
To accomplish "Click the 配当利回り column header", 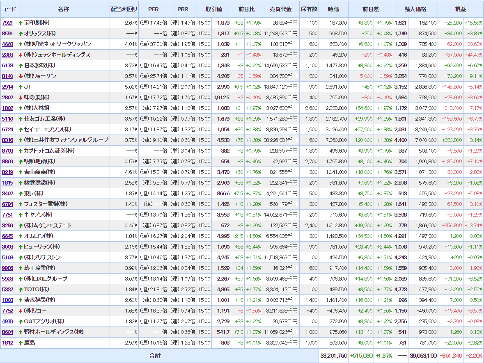I will click(x=124, y=9).
